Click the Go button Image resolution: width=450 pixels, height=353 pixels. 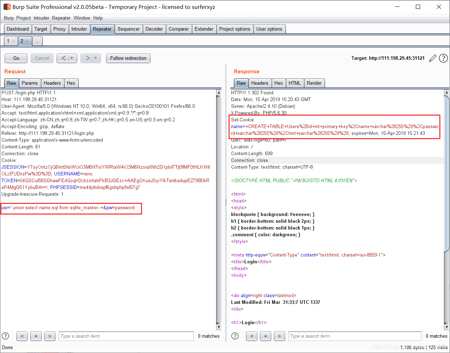[16, 58]
